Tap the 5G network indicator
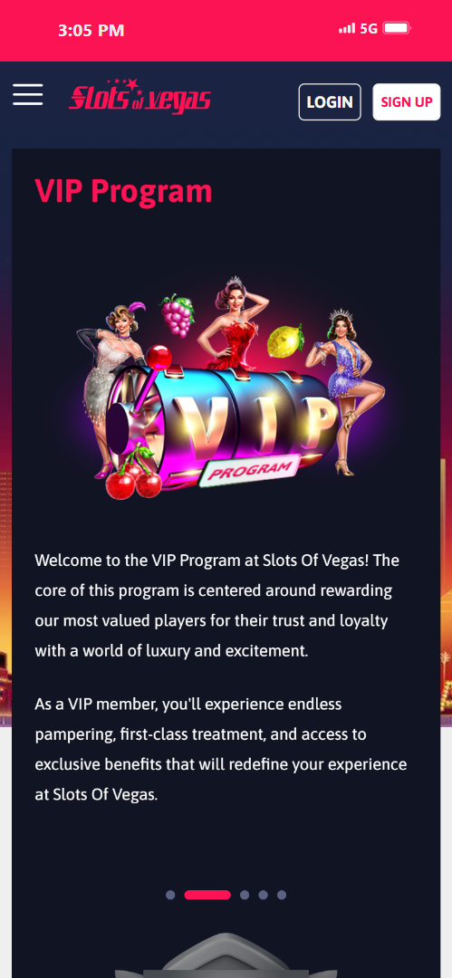This screenshot has width=452, height=978. pos(369,28)
